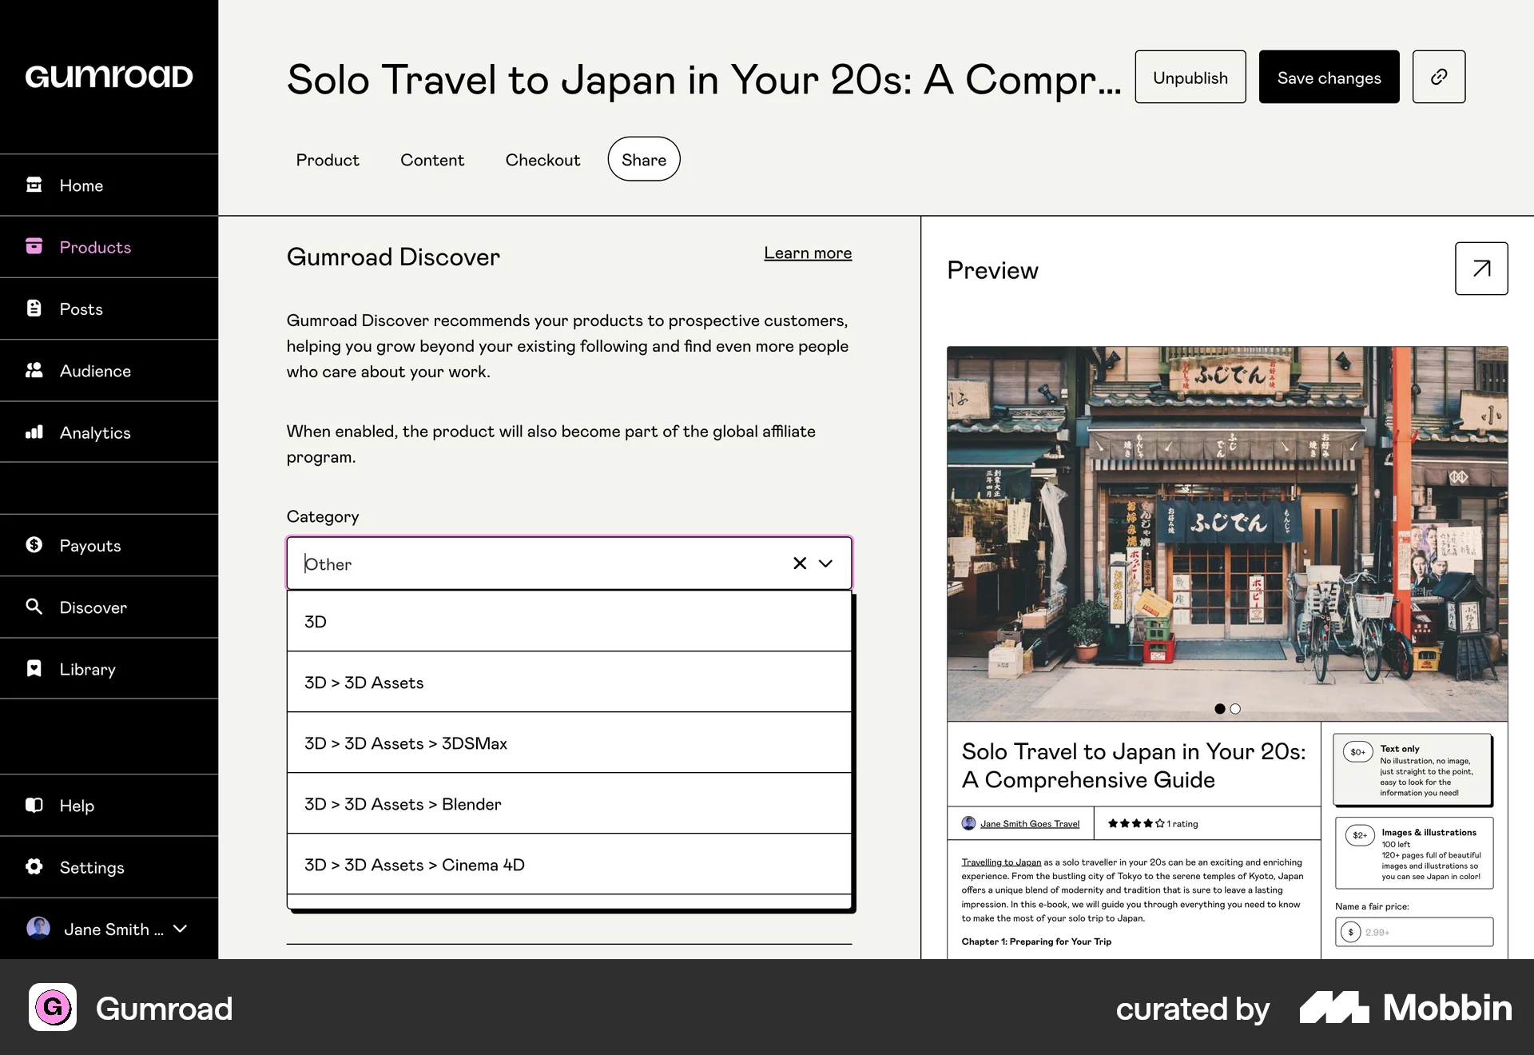This screenshot has width=1534, height=1055.
Task: Select second preview carousel dot
Action: 1235,708
